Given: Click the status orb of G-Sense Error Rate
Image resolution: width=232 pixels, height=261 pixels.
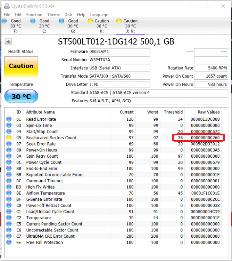Looking at the screenshot, I should [x=9, y=199].
